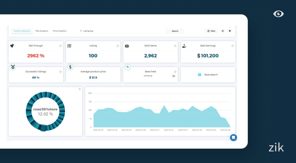Open the Price Analytics tab
This screenshot has height=163, width=296.
tap(60, 31)
